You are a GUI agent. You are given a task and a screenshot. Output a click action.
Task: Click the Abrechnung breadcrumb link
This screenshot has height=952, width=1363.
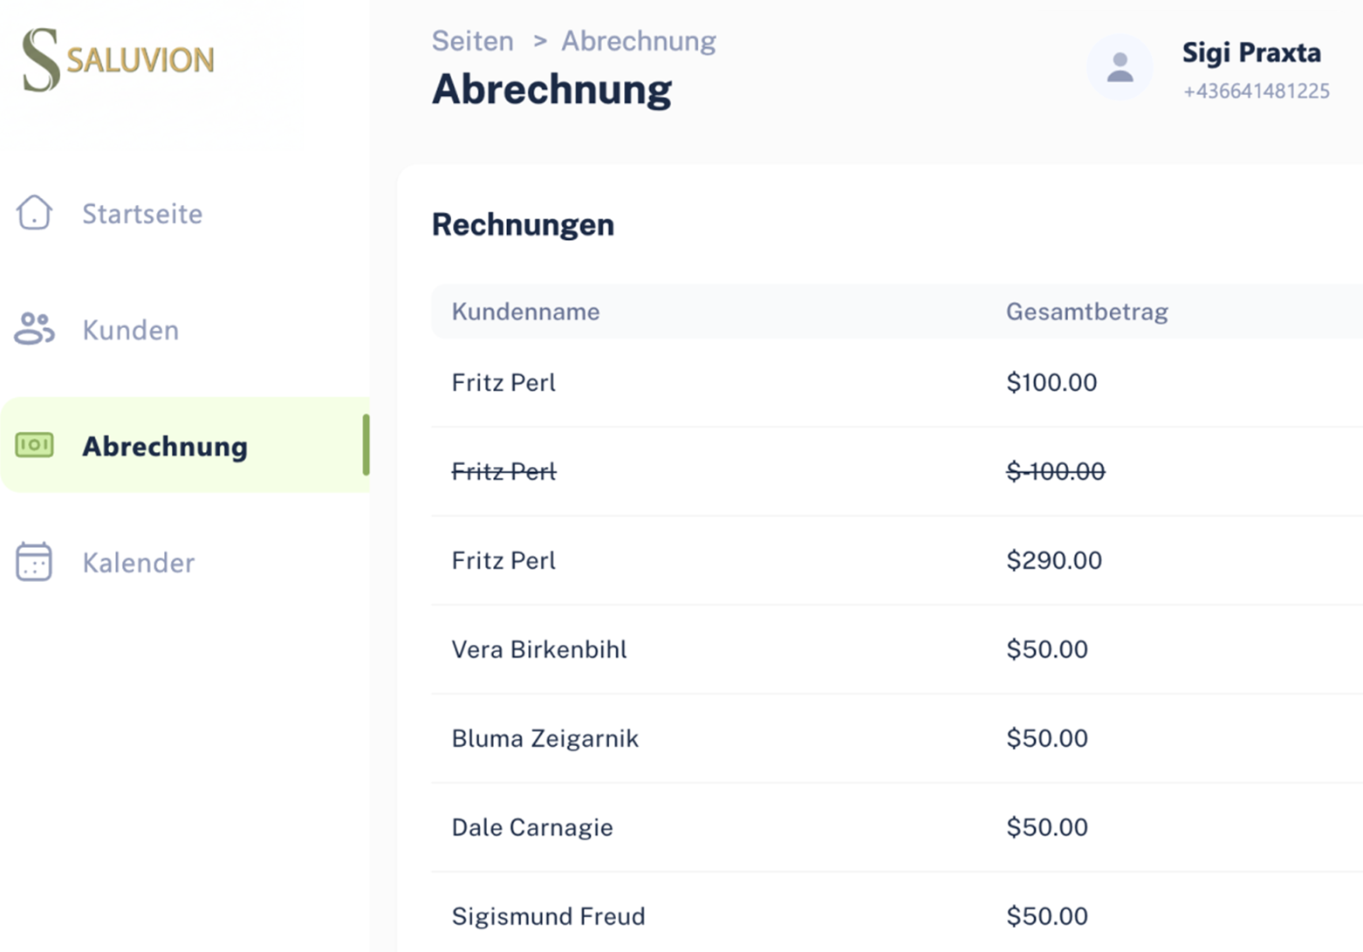(638, 41)
